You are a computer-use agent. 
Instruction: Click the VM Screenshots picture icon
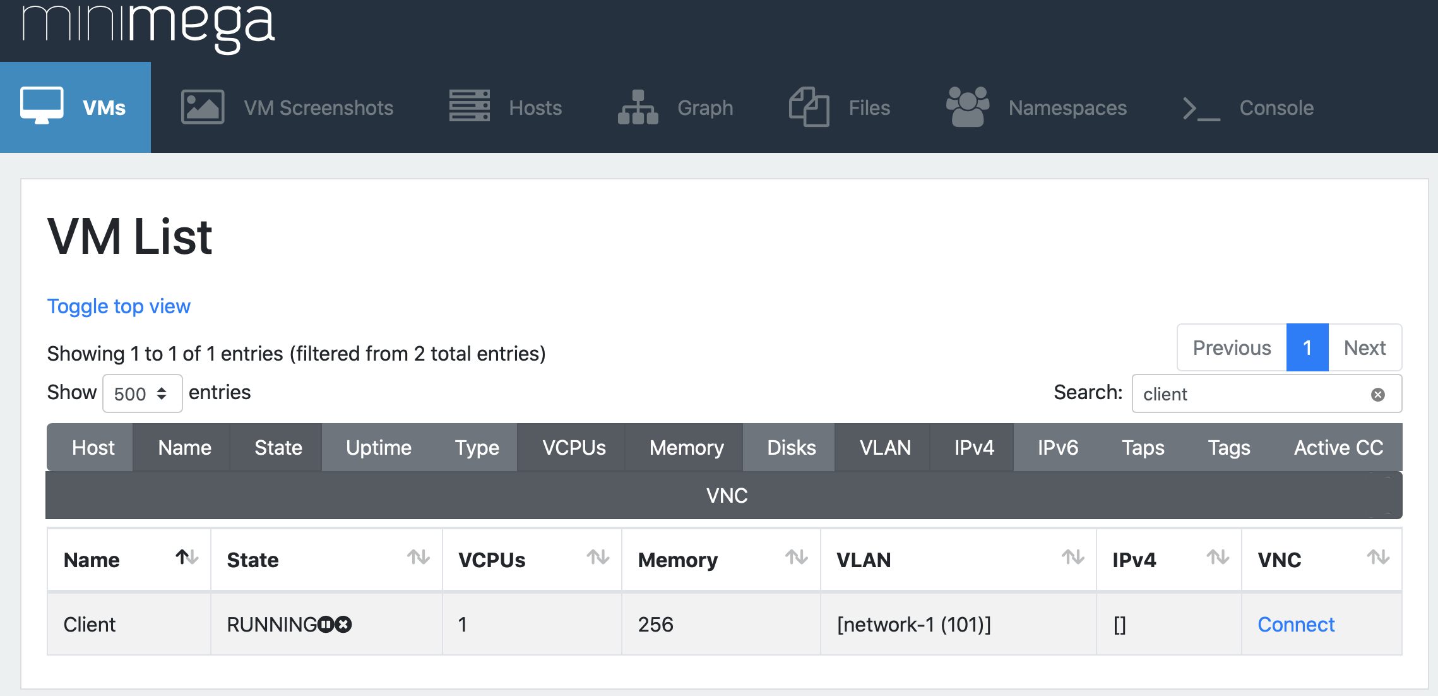click(x=203, y=107)
